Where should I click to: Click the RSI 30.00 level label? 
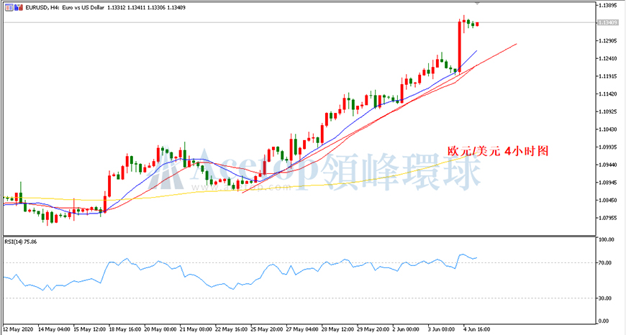click(605, 298)
